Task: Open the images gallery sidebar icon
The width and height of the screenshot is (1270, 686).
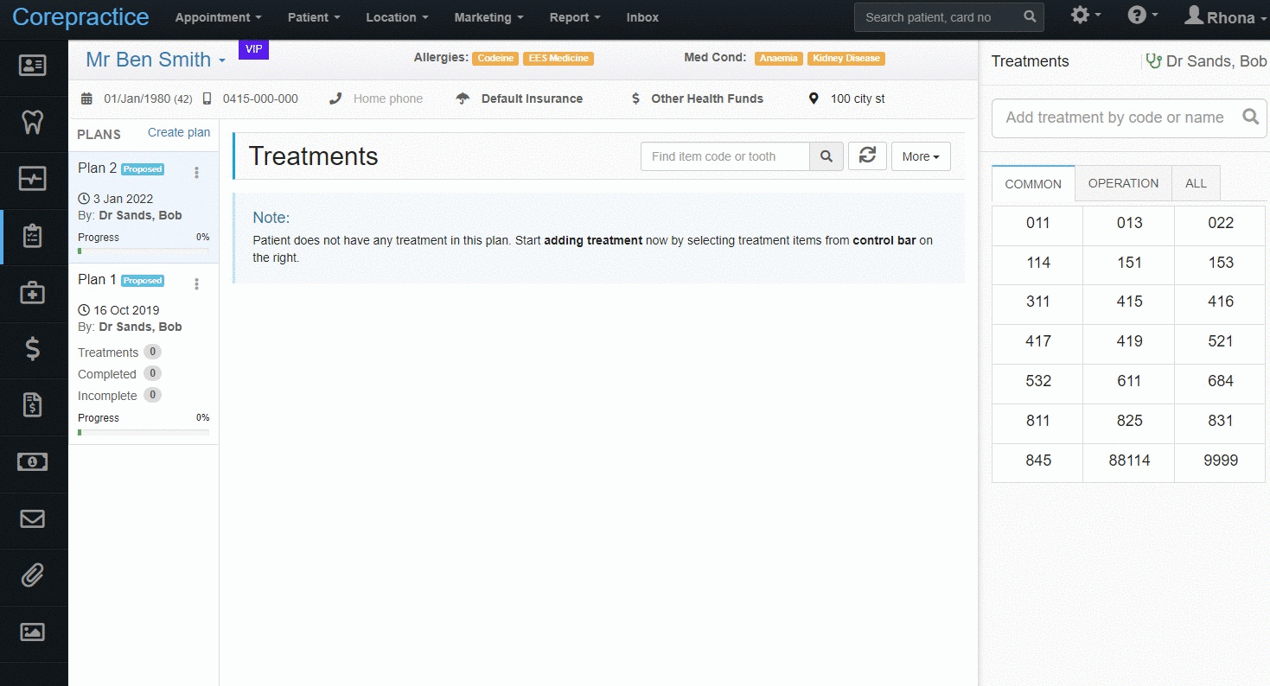Action: (x=32, y=632)
